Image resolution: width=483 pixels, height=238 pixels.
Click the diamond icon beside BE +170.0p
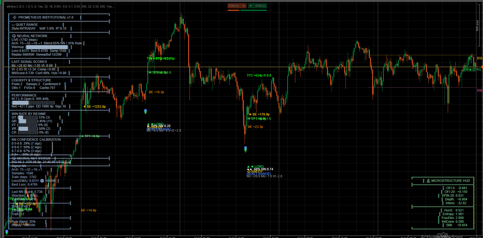(x=250, y=114)
